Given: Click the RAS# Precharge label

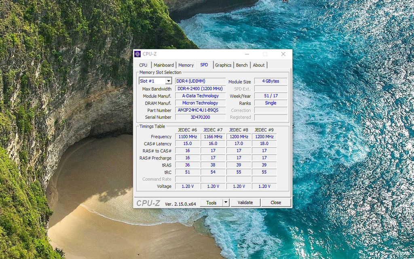Looking at the screenshot, I should pos(156,158).
